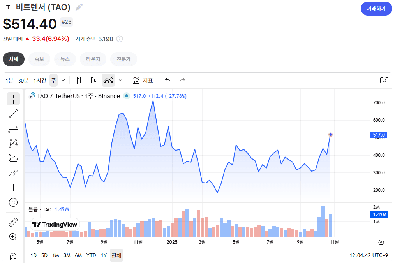Image resolution: width=395 pixels, height=267 pixels.
Task: Switch to candlestick chart style
Action: coord(93,80)
